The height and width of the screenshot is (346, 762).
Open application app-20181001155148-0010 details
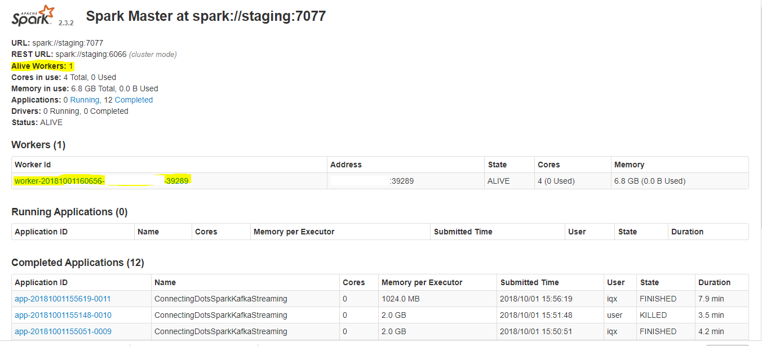(x=63, y=315)
